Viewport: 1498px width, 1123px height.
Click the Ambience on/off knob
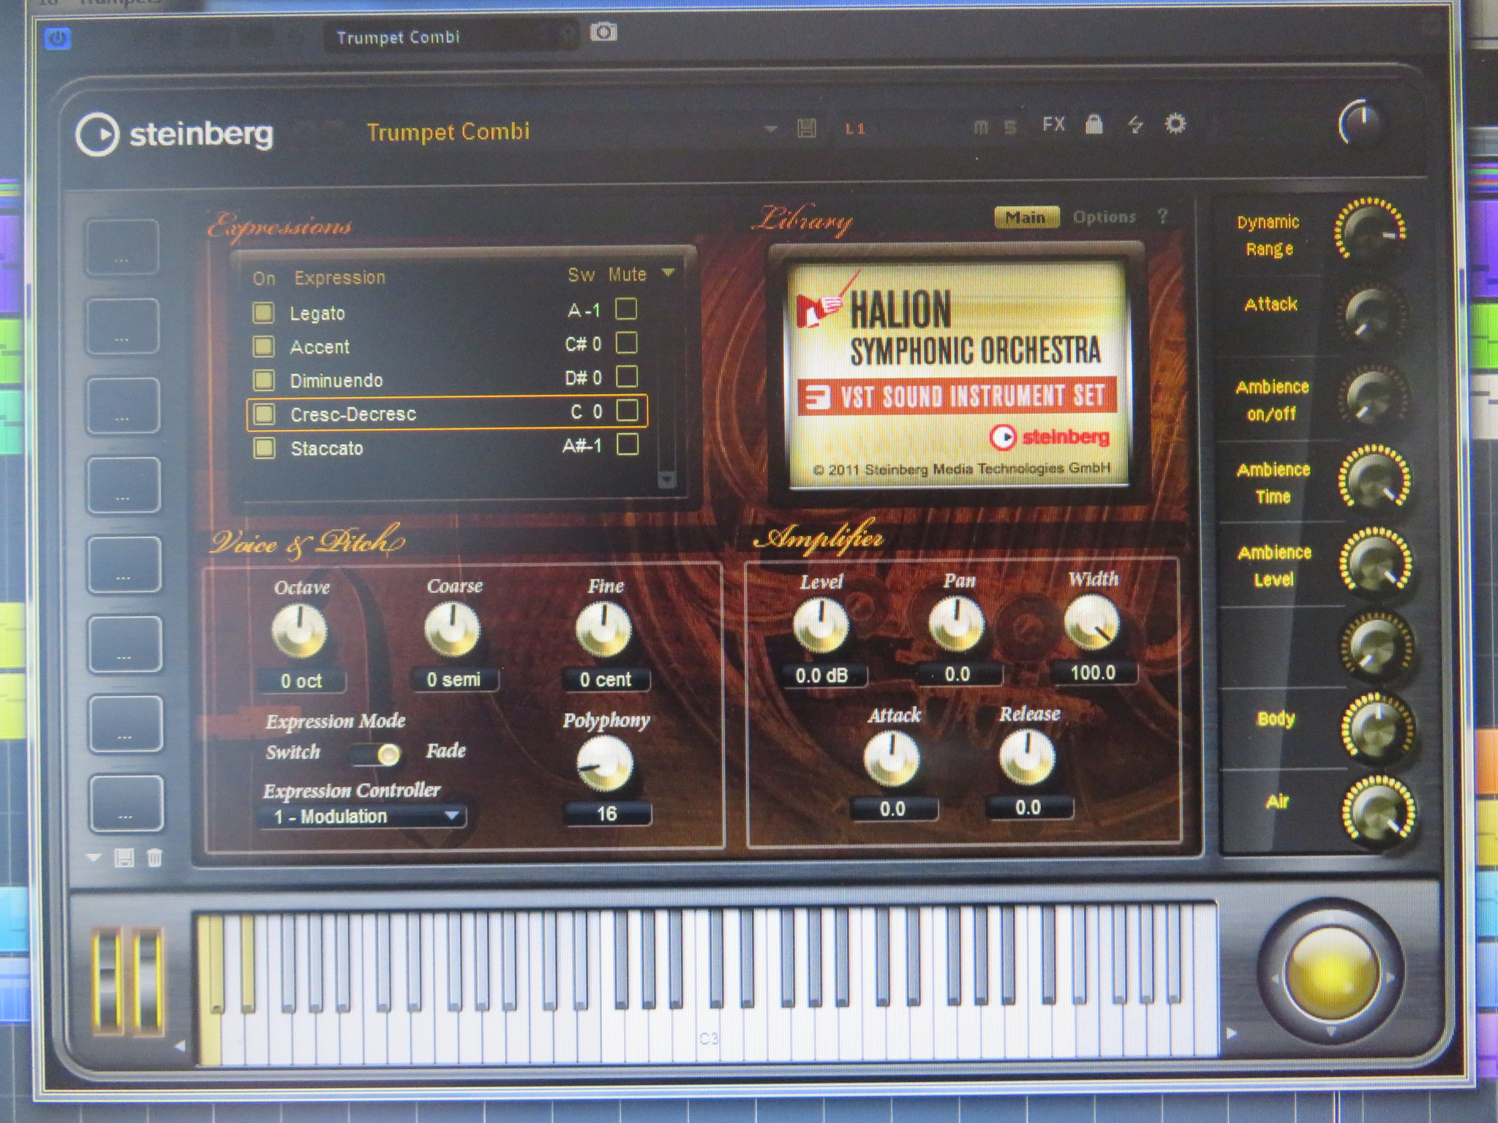(x=1373, y=396)
